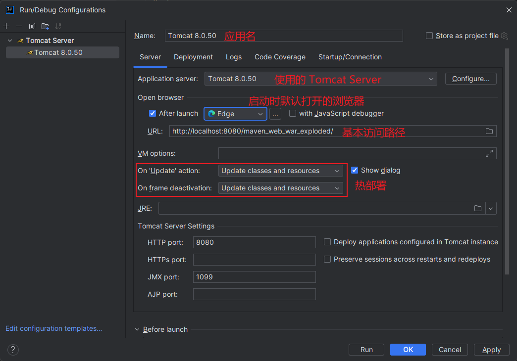Browse for JRE with folder icon
Image resolution: width=517 pixels, height=361 pixels.
478,208
